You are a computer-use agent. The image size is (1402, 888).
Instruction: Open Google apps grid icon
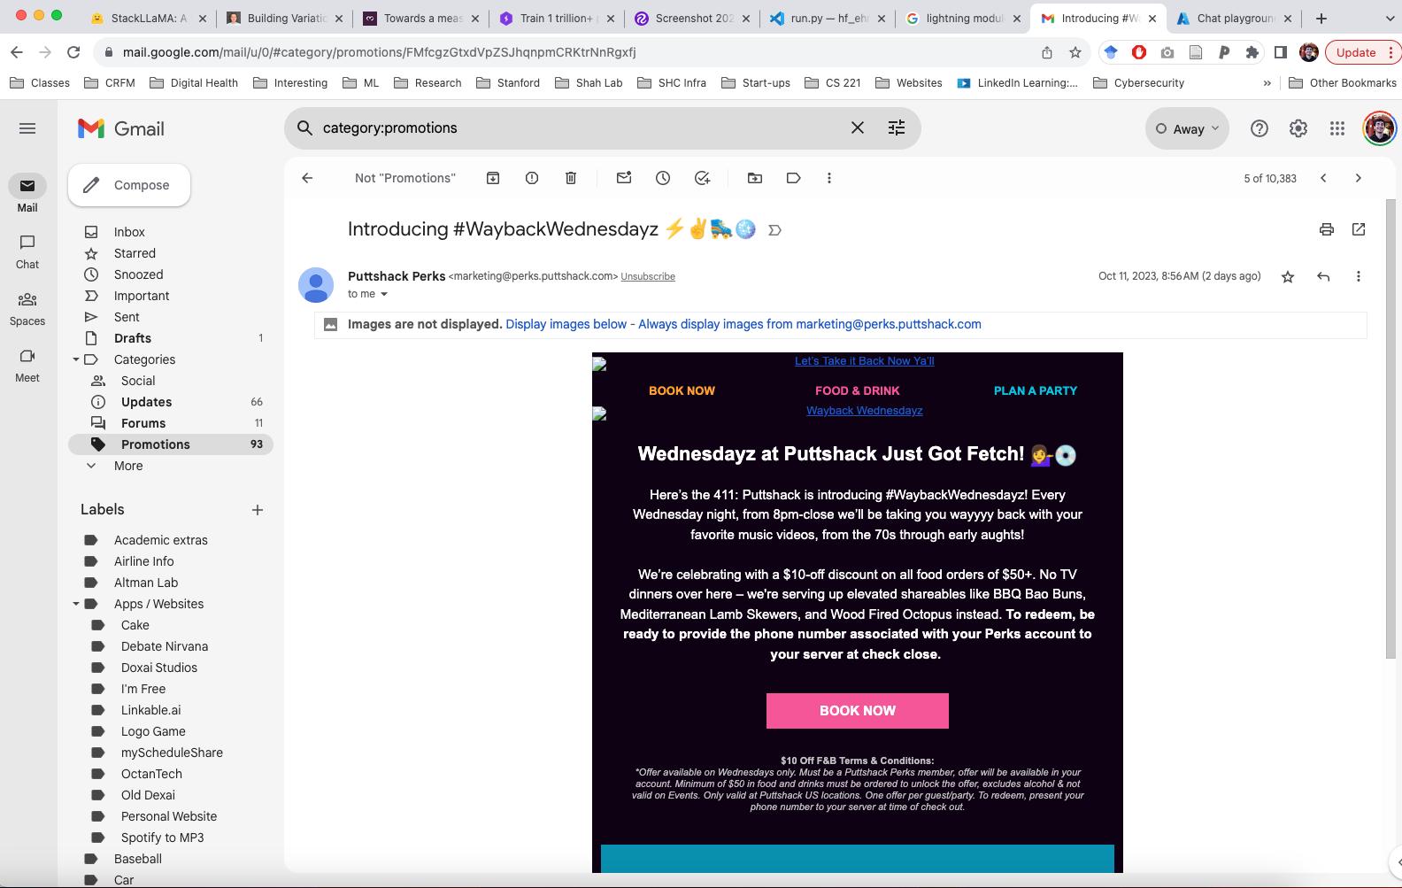[x=1337, y=128]
